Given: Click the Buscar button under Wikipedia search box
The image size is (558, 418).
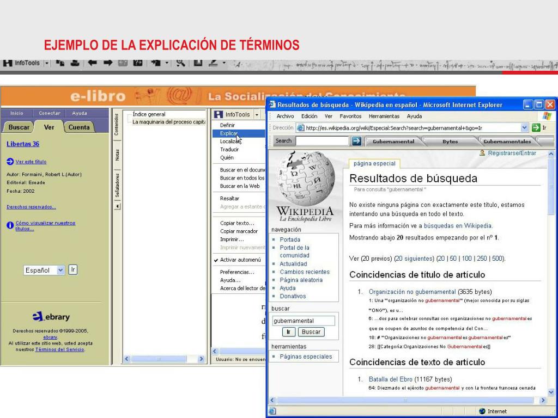Looking at the screenshot, I should click(311, 332).
